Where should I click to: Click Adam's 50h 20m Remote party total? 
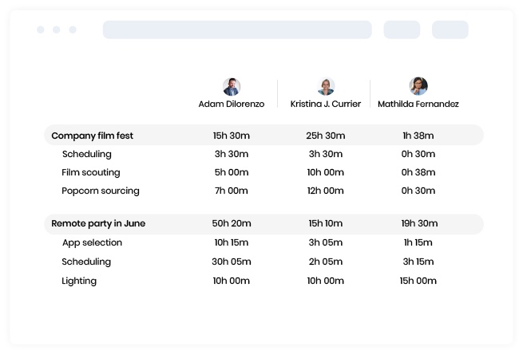pos(232,224)
